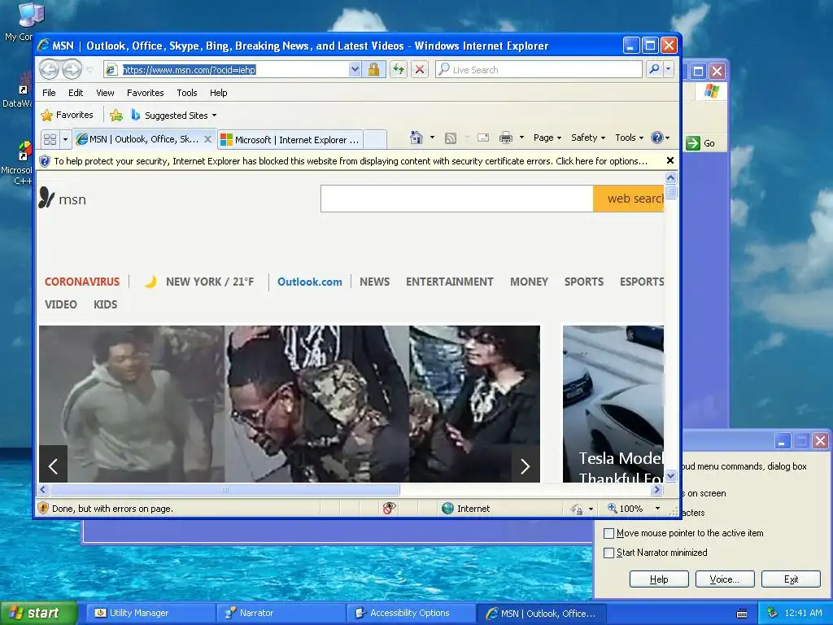
Task: Check Start Narrator minimized
Action: click(x=608, y=553)
